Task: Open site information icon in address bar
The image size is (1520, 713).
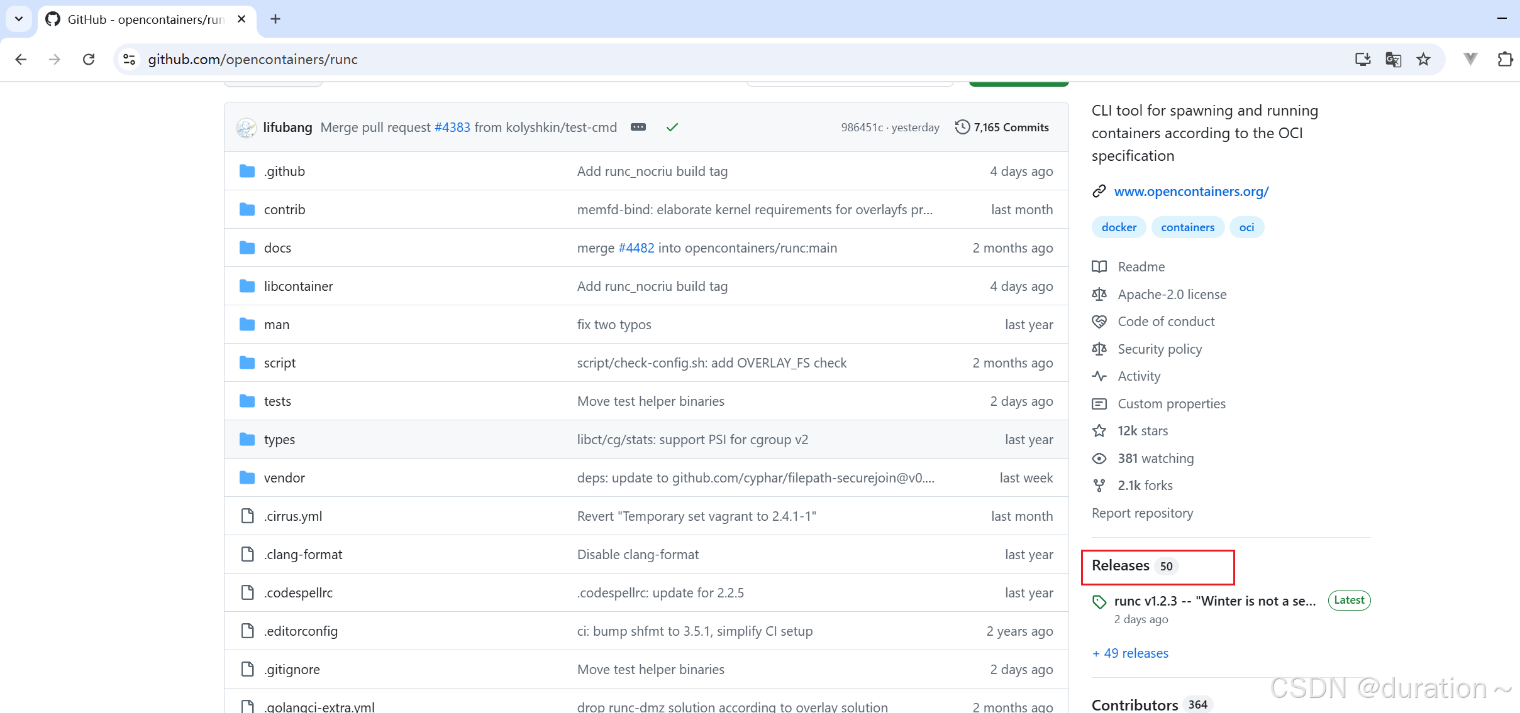Action: click(129, 59)
